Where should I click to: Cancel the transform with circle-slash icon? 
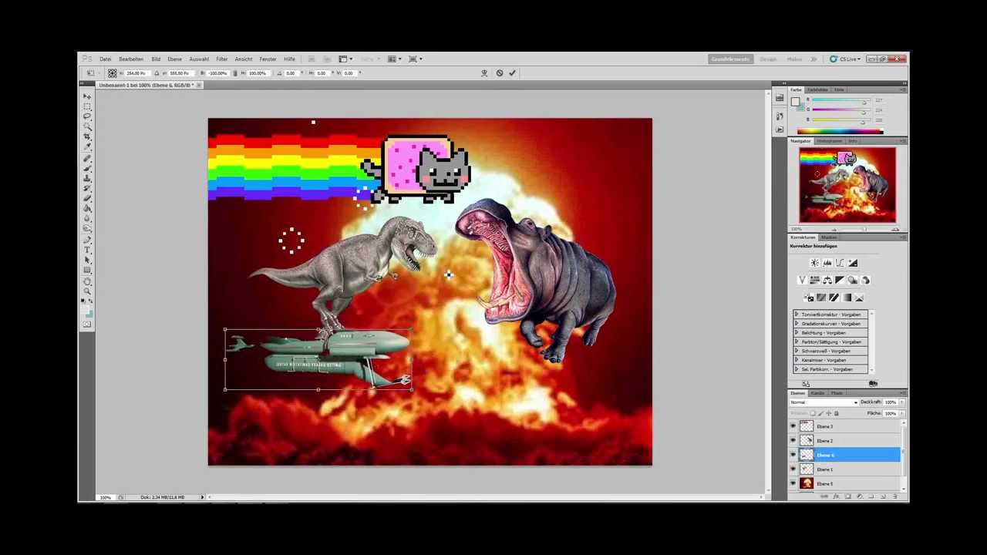tap(500, 73)
